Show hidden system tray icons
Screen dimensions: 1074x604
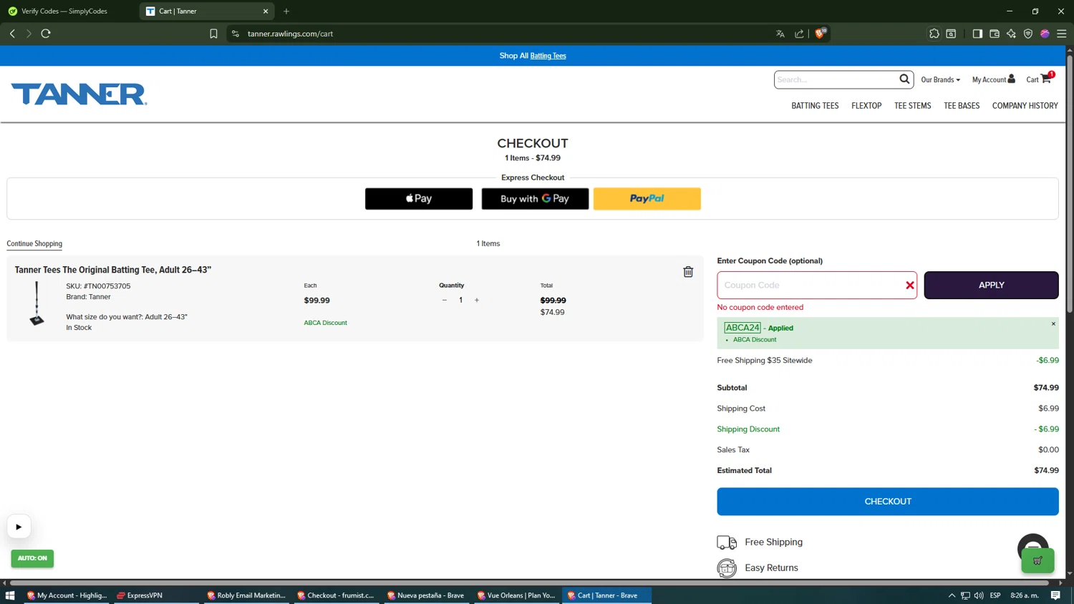click(952, 595)
